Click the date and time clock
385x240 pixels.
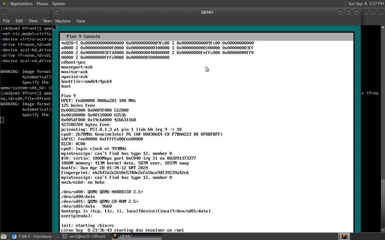pyautogui.click(x=366, y=4)
